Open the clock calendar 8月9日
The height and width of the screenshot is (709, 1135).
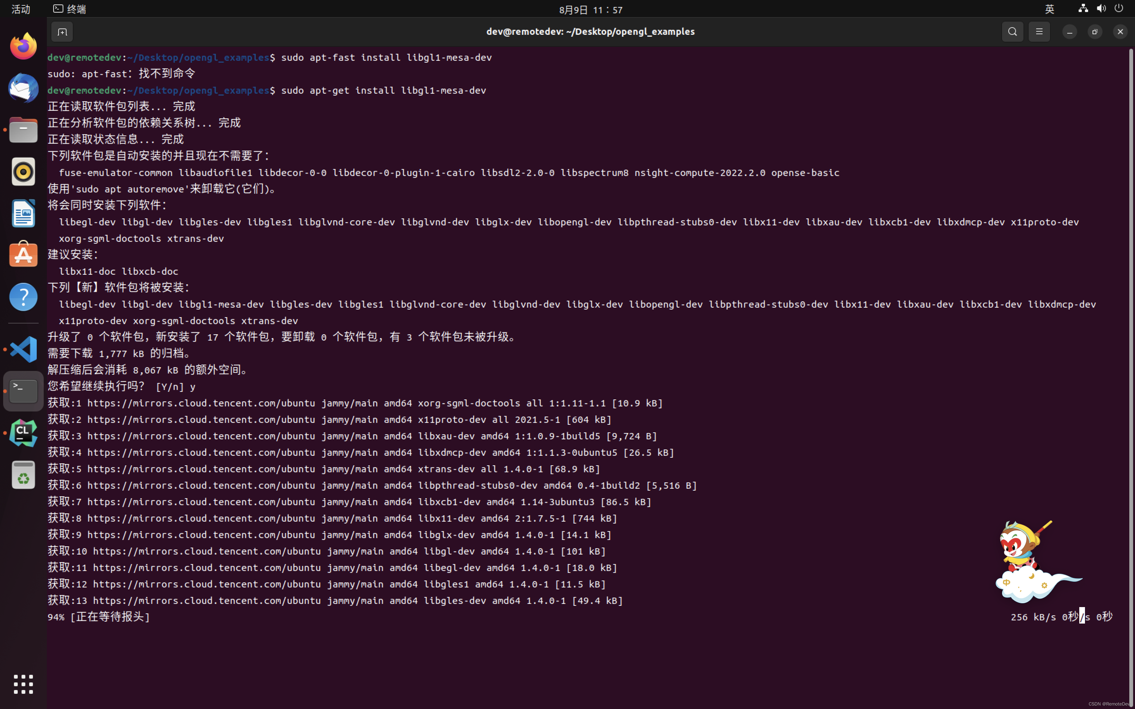coord(591,9)
